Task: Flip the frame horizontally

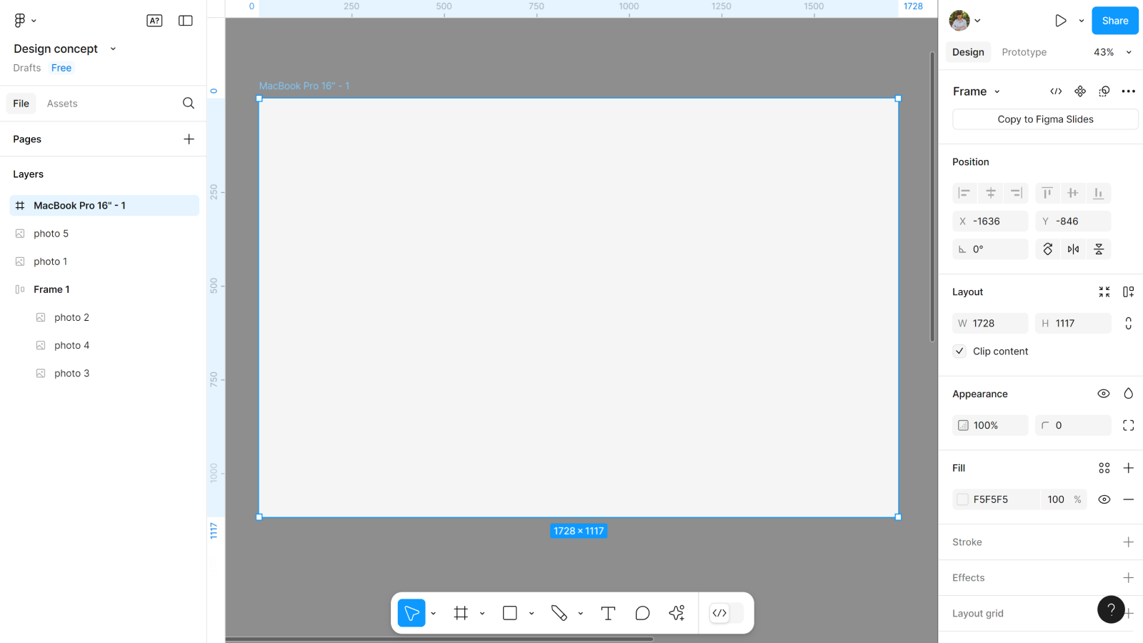Action: pyautogui.click(x=1073, y=249)
